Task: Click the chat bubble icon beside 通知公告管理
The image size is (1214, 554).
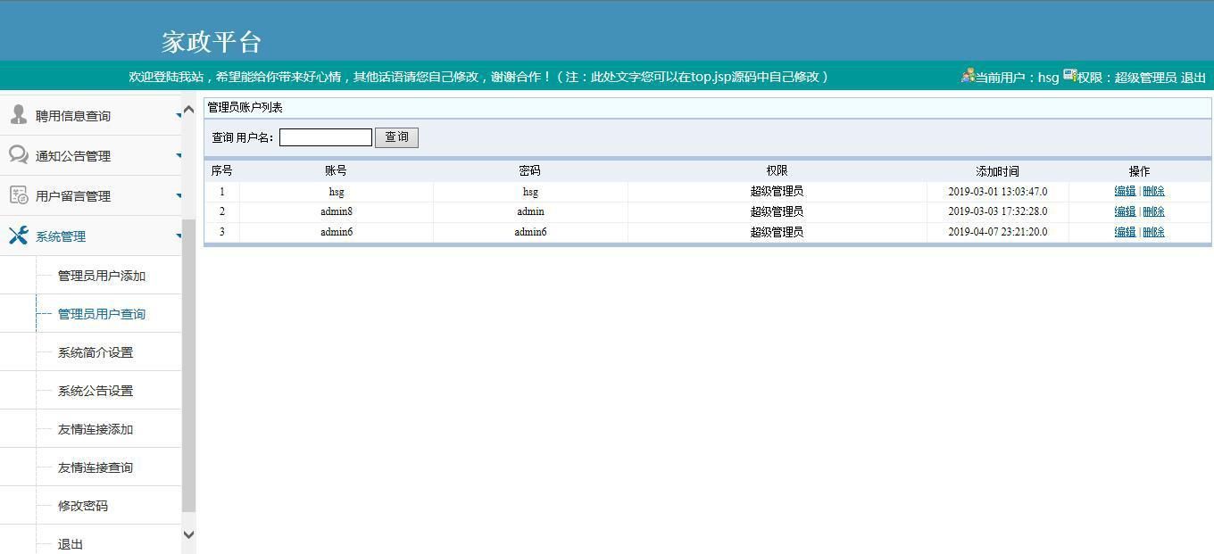Action: [18, 154]
